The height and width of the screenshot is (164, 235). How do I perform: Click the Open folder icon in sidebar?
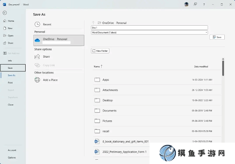tap(5, 35)
